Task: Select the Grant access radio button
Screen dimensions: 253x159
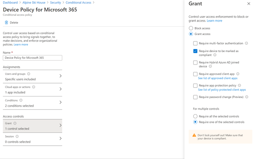Action: pos(191,34)
